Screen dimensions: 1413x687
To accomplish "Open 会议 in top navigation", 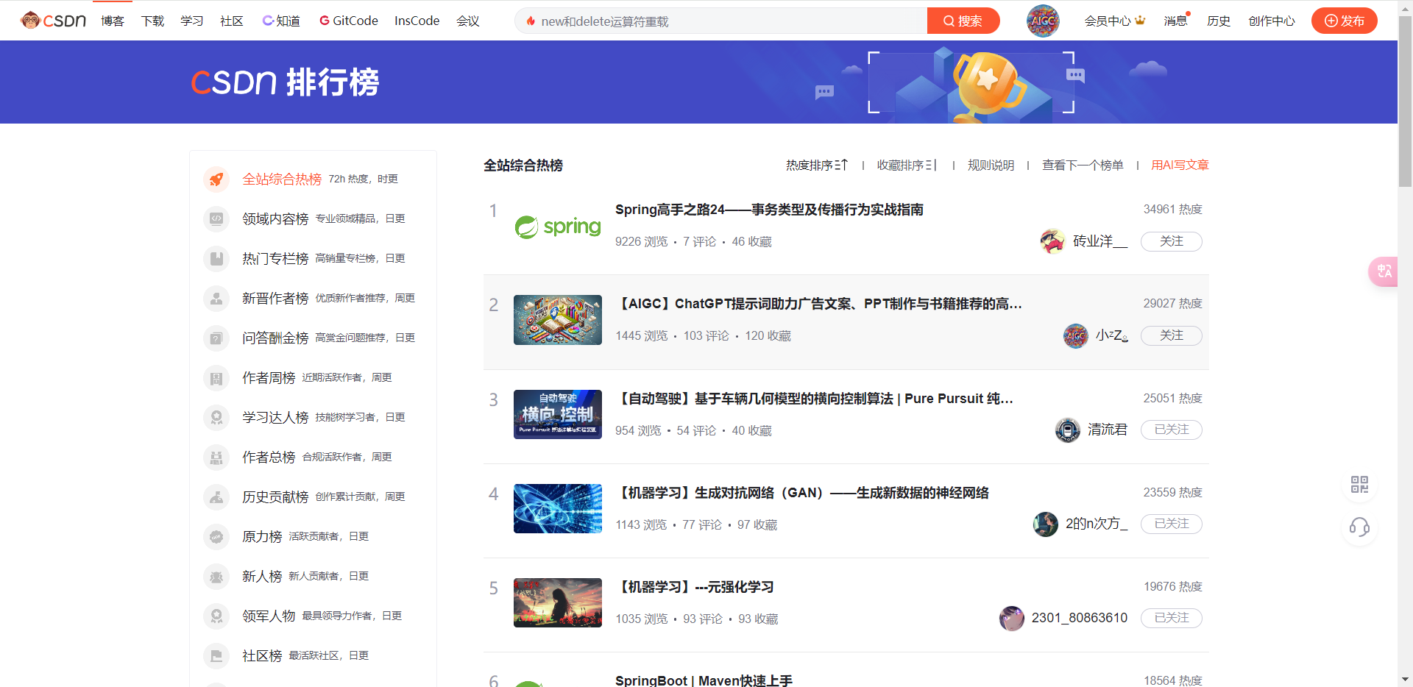I will 468,21.
